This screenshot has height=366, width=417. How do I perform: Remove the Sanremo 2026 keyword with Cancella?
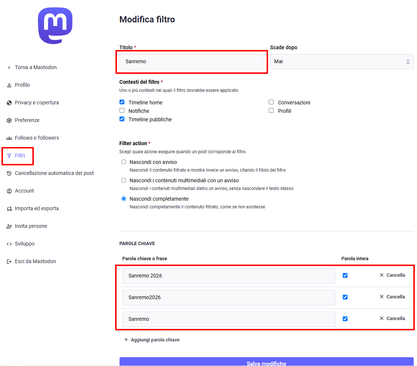coord(392,275)
